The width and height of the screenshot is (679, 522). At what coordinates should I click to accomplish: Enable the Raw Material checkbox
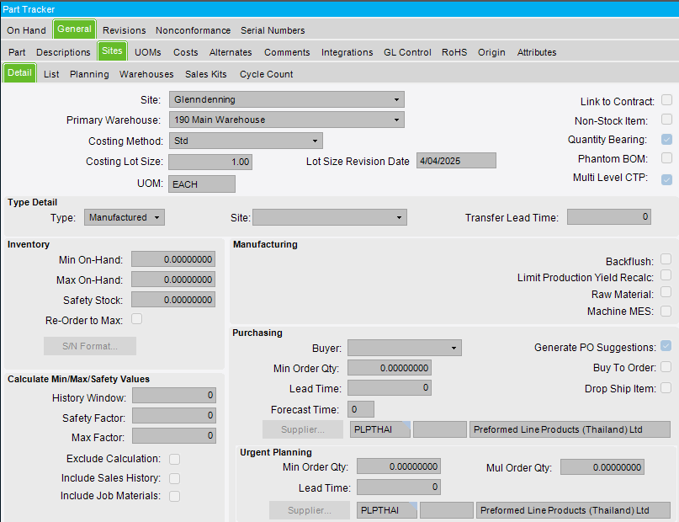pyautogui.click(x=666, y=292)
